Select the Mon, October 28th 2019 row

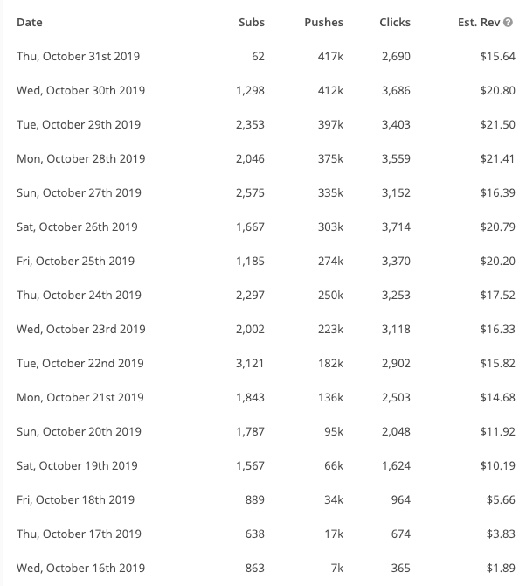click(266, 159)
